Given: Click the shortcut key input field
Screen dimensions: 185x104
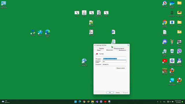Looking at the screenshot, I should pyautogui.click(x=114, y=62).
